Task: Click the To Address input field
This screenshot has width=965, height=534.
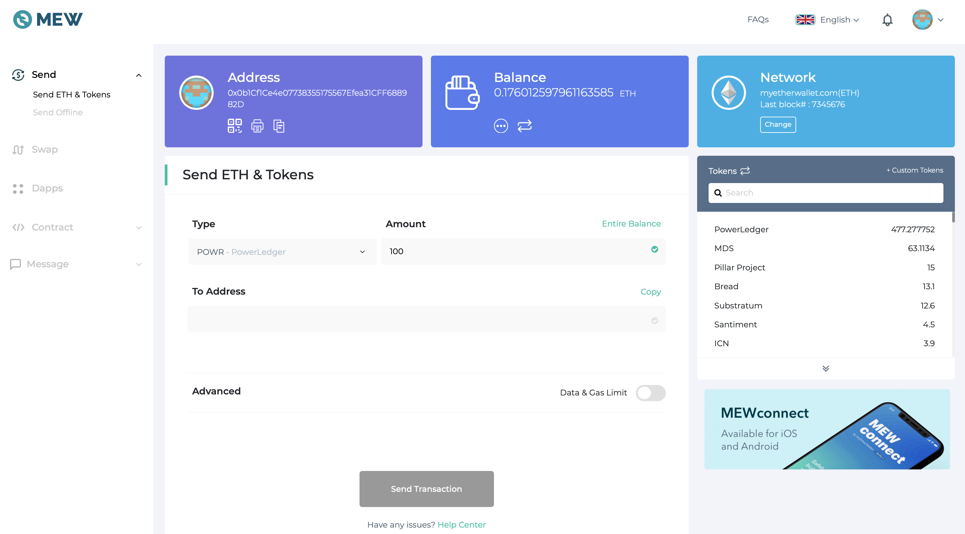Action: click(426, 319)
